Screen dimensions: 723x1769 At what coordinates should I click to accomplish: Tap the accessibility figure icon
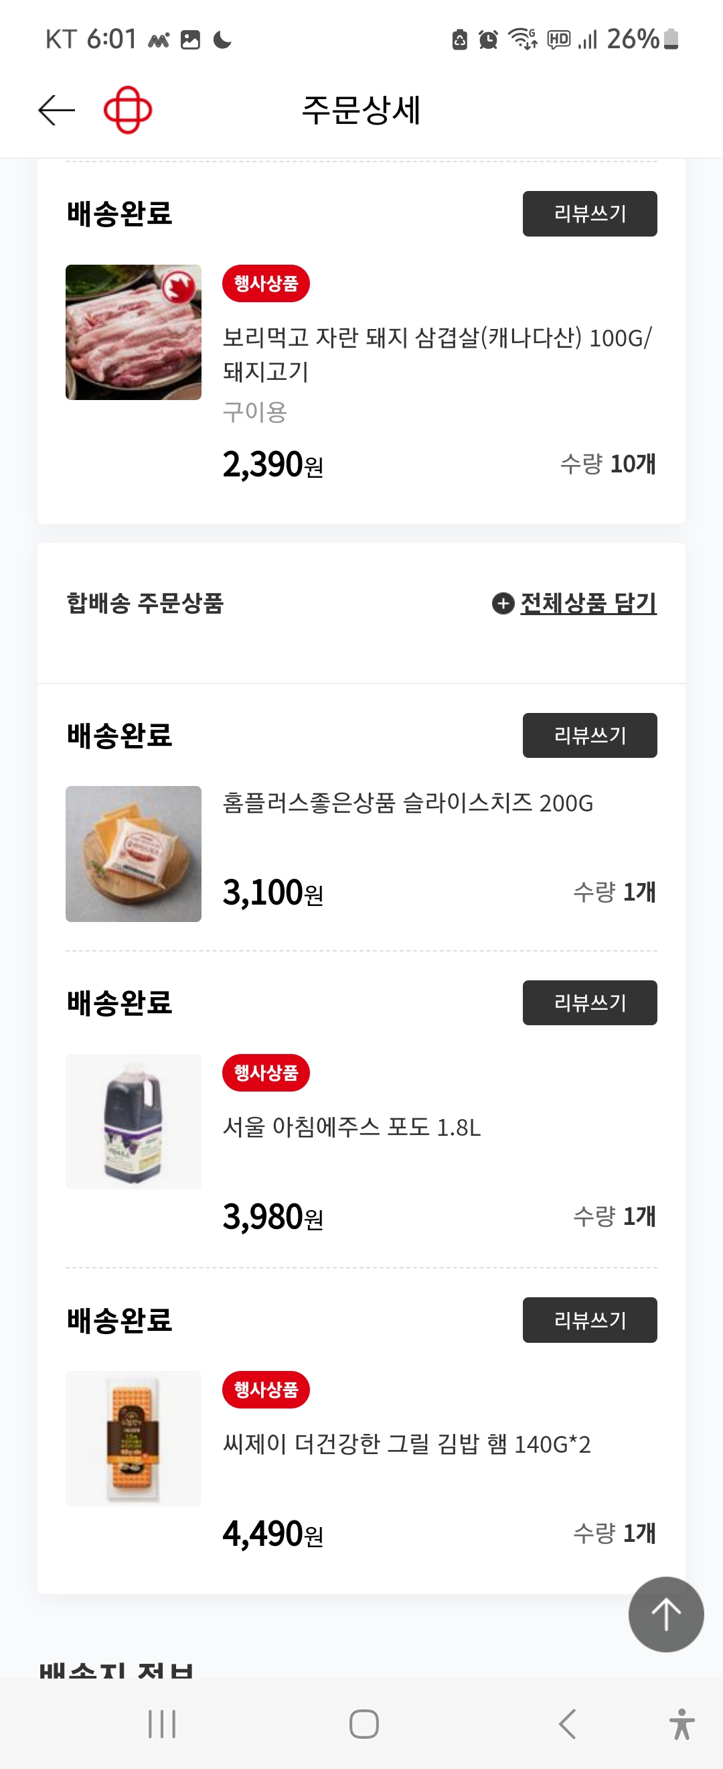681,1723
